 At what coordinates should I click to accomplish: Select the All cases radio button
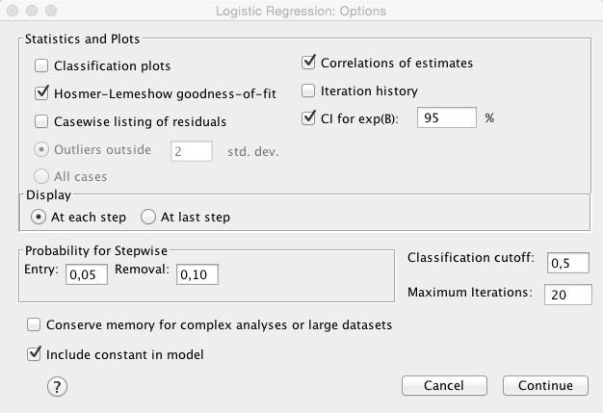(x=41, y=176)
